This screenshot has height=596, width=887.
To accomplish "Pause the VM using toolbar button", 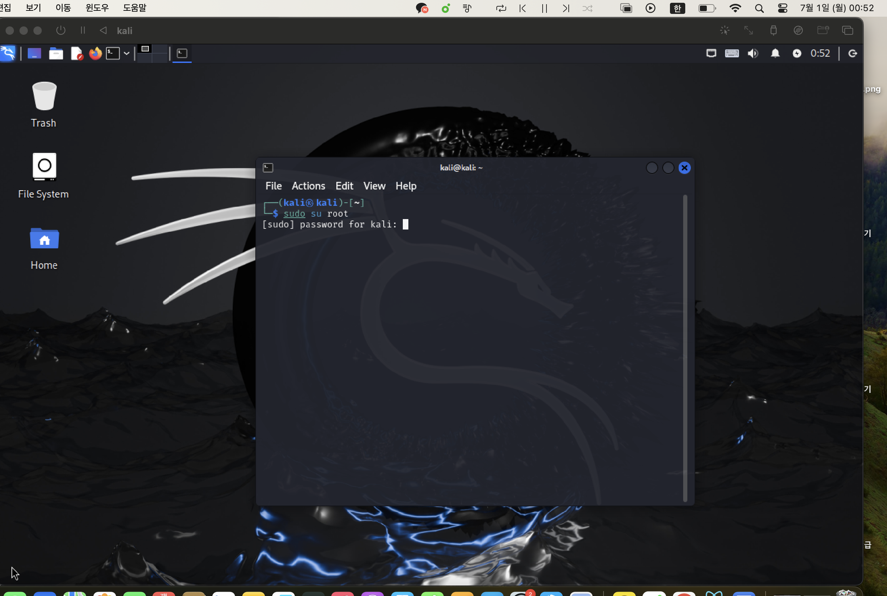I will (83, 30).
